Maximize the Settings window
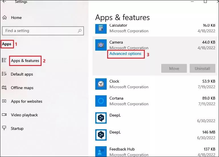This screenshot has width=219, height=157. [x=205, y=1]
